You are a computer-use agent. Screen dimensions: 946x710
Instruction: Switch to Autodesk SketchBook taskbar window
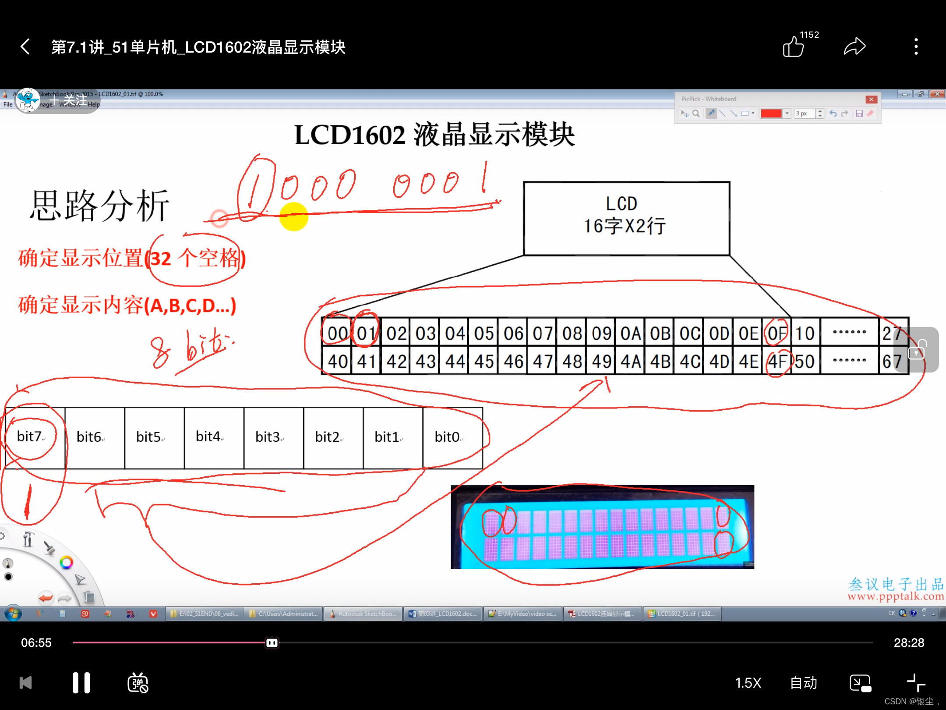coord(363,614)
